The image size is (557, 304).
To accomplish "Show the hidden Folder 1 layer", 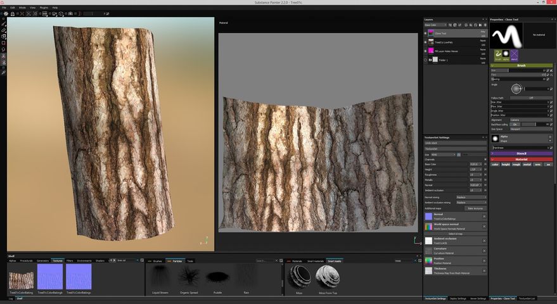I will click(426, 60).
